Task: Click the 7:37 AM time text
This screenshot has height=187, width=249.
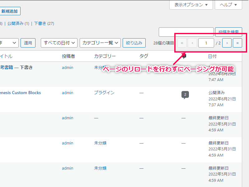Action: [216, 105]
